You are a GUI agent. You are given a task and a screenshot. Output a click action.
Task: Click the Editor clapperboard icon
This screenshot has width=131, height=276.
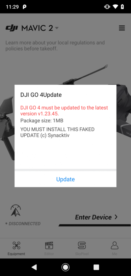tap(49, 245)
